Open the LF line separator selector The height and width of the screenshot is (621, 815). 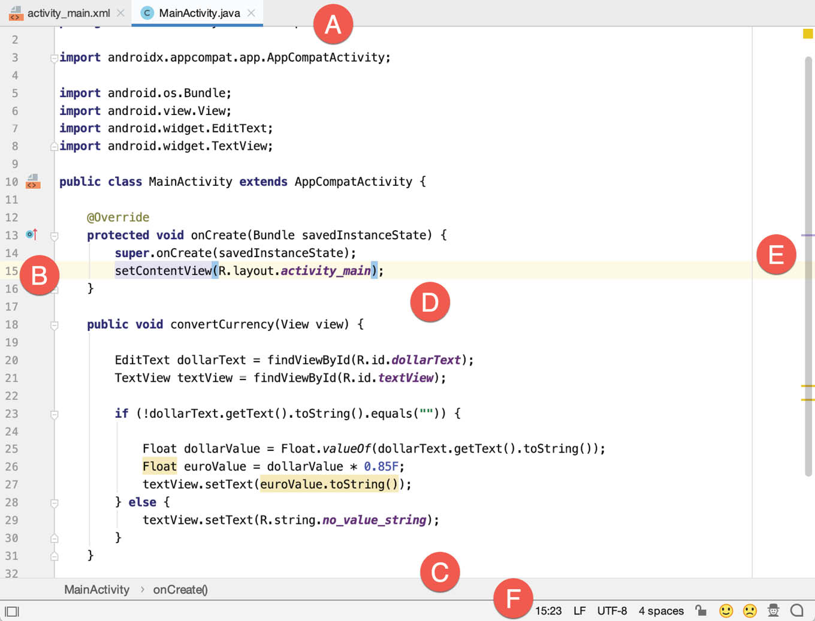point(579,611)
